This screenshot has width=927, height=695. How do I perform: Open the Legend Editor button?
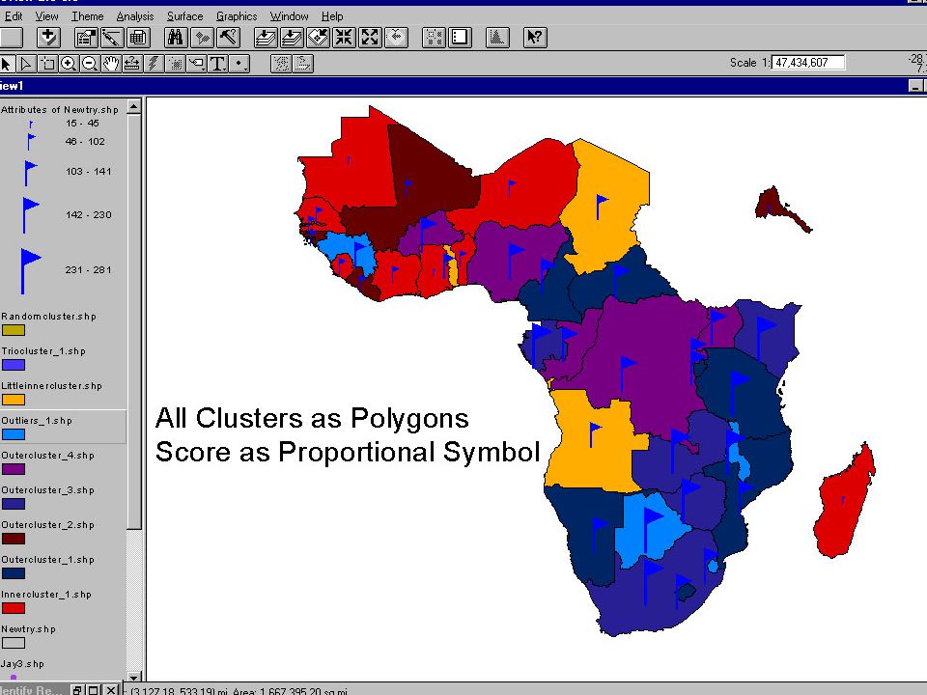click(112, 38)
